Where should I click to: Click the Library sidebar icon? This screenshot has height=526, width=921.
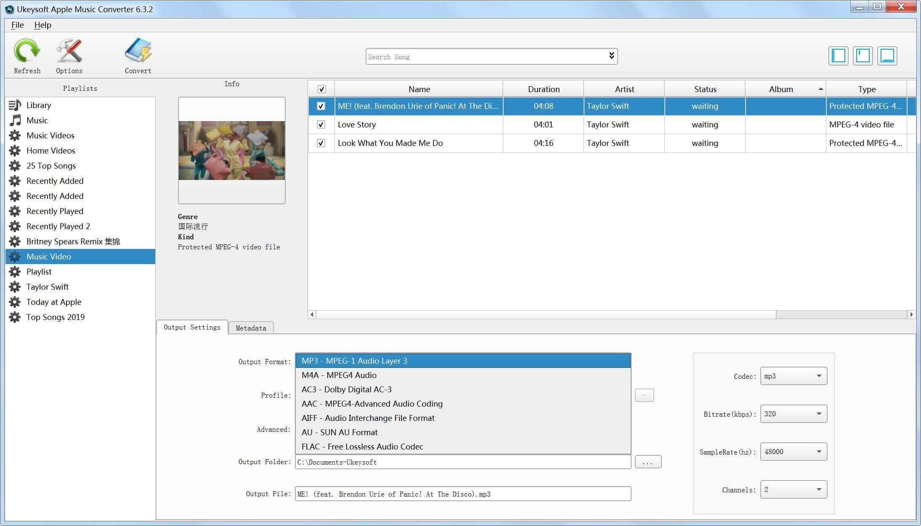point(15,104)
